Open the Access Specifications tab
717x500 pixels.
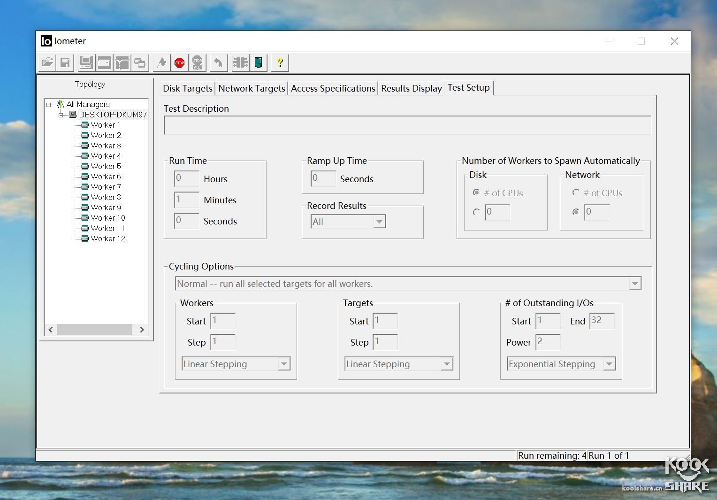coord(333,88)
